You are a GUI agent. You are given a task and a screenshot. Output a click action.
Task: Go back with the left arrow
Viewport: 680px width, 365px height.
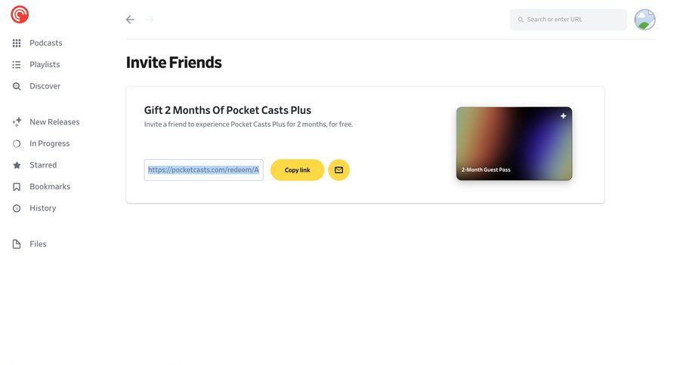click(130, 20)
